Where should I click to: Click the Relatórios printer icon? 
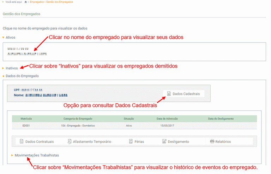click(x=212, y=141)
